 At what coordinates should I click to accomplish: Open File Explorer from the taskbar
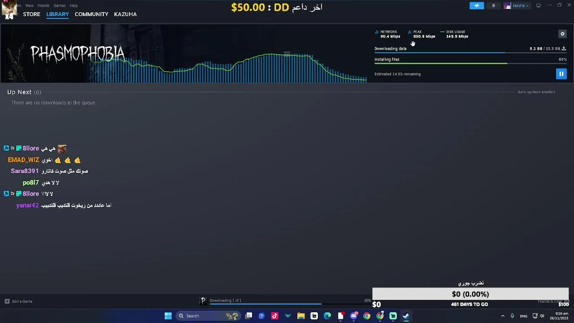click(301, 316)
